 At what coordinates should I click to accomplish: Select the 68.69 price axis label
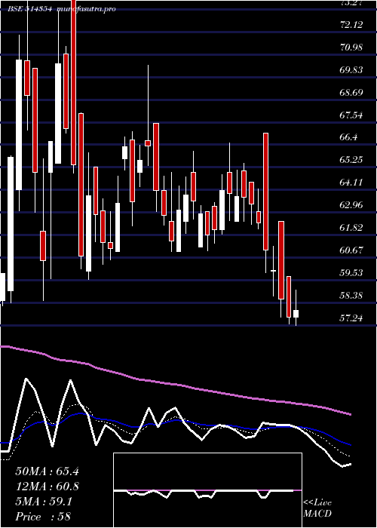[x=352, y=92]
